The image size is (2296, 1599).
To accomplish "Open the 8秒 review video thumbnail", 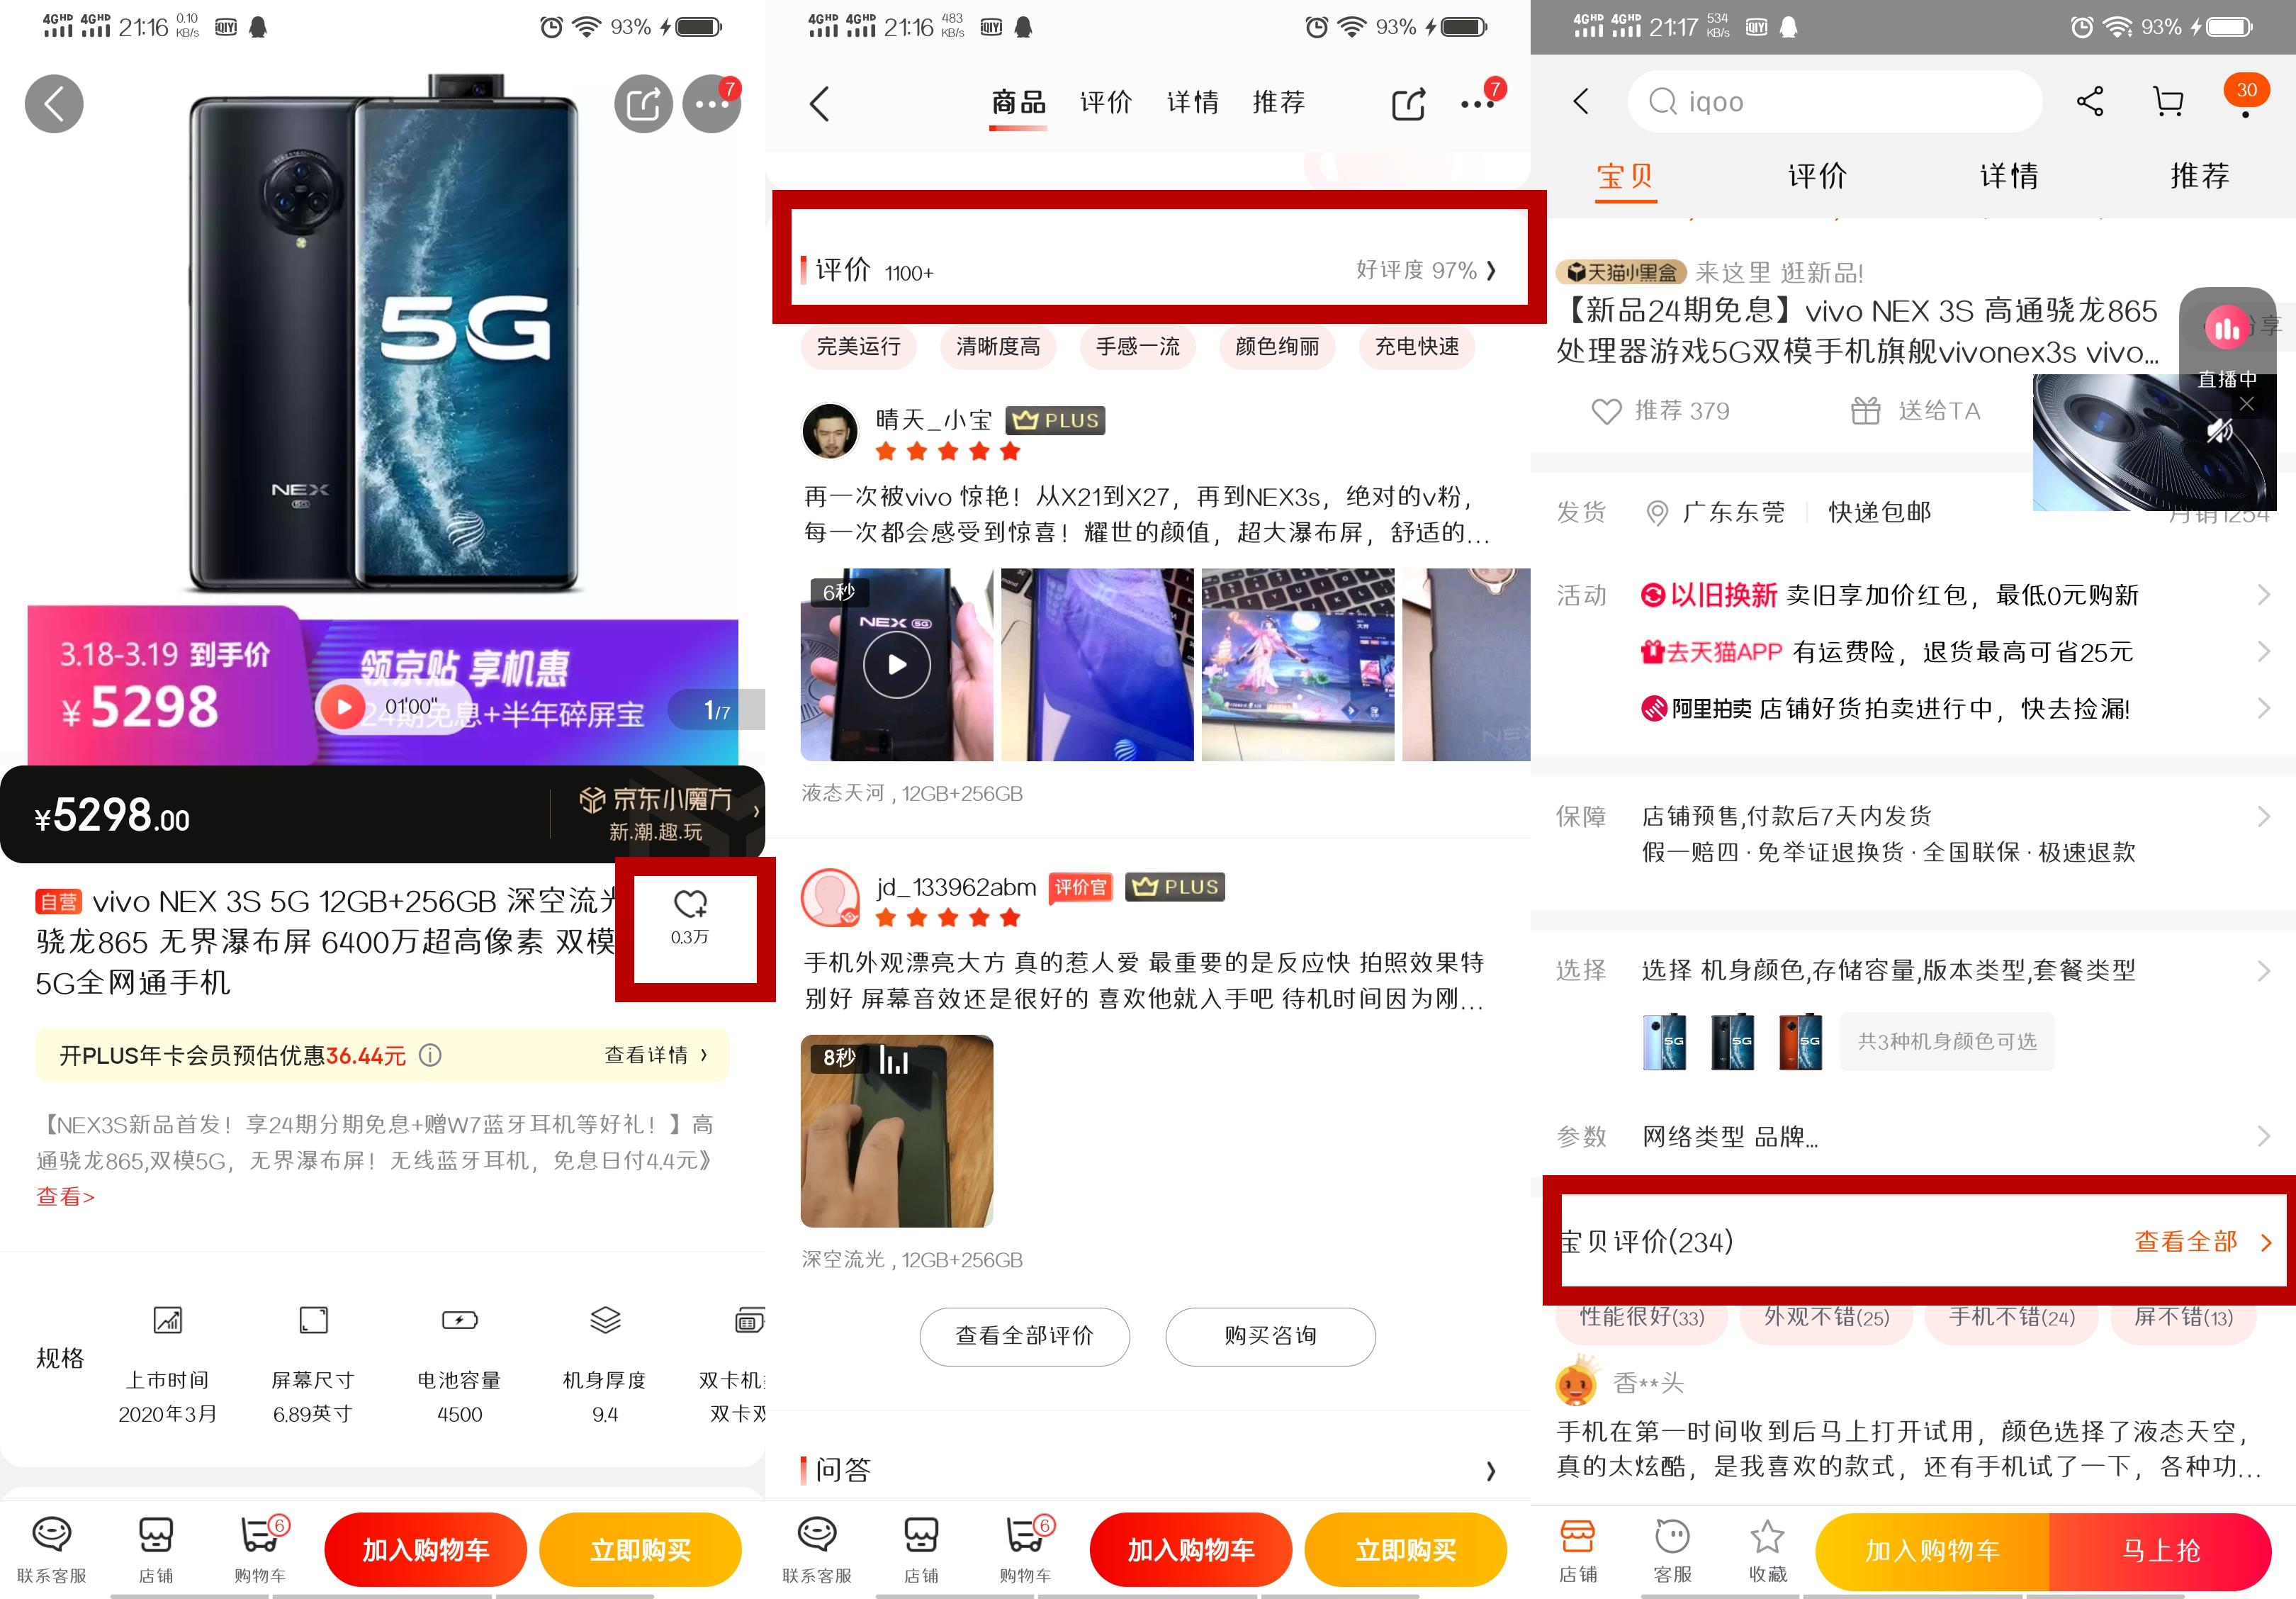I will (897, 1131).
